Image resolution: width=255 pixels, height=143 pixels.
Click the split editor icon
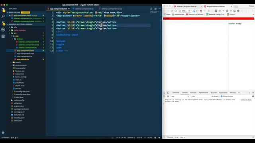point(155,9)
